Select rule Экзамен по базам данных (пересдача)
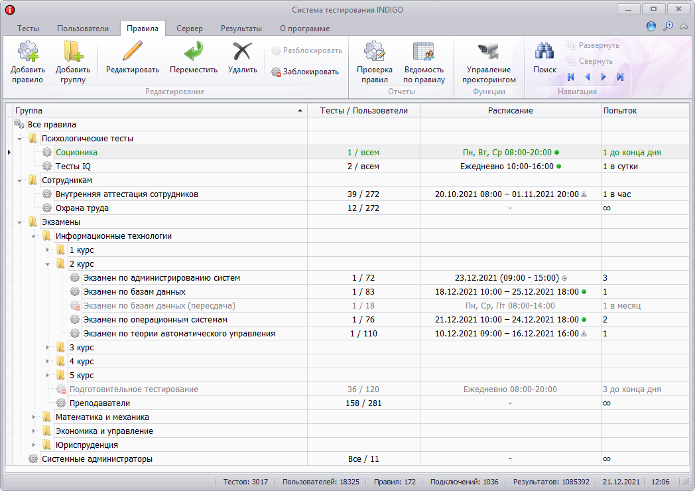This screenshot has height=491, width=695. (x=159, y=306)
